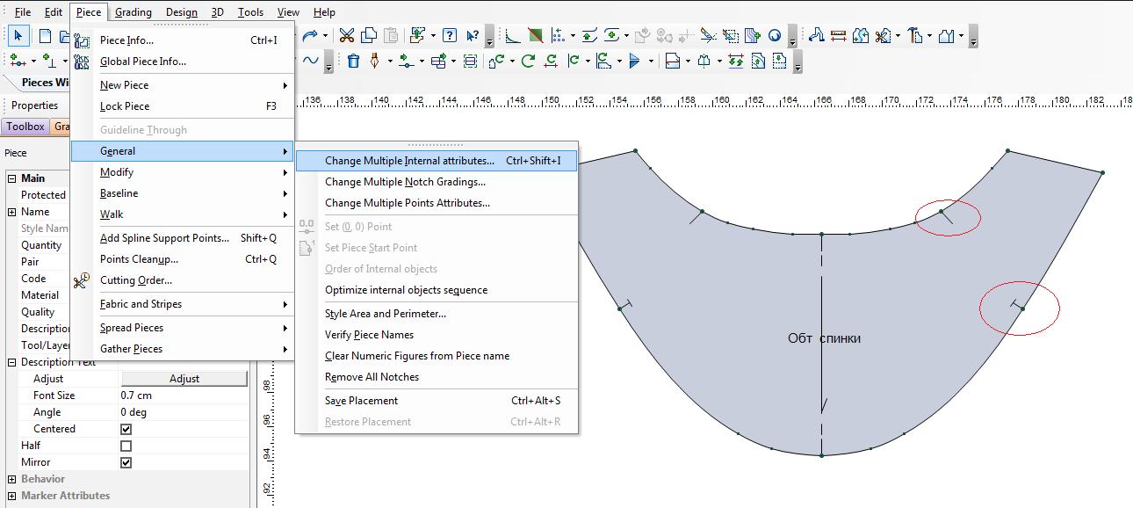This screenshot has height=508, width=1133.
Task: Collapse the Main properties section
Action: pyautogui.click(x=12, y=178)
